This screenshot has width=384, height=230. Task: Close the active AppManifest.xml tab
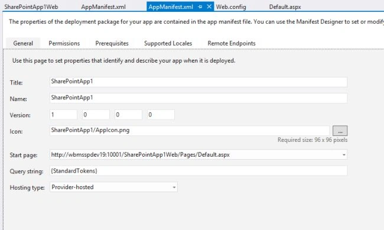click(x=209, y=7)
